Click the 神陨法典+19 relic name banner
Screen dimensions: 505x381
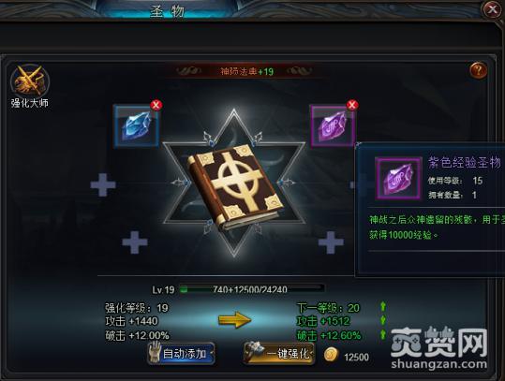coord(247,71)
